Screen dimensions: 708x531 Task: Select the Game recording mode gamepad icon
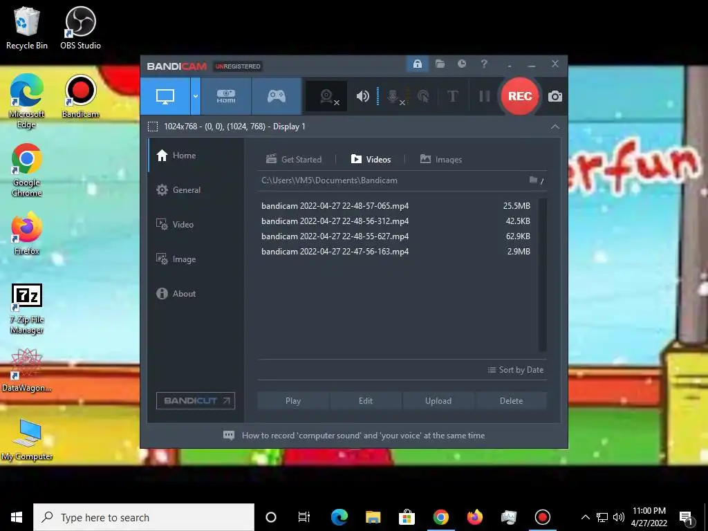pyautogui.click(x=277, y=96)
